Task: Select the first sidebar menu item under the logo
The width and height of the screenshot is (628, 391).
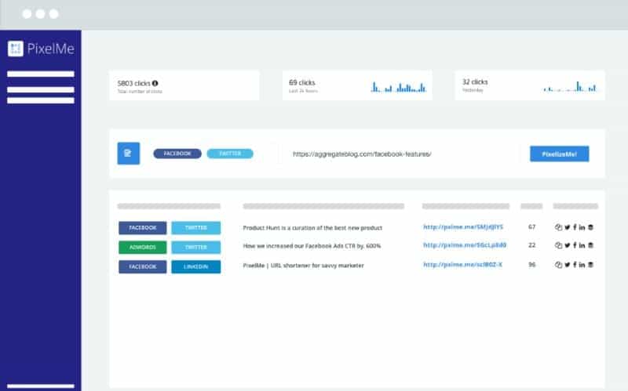Action: 41,74
